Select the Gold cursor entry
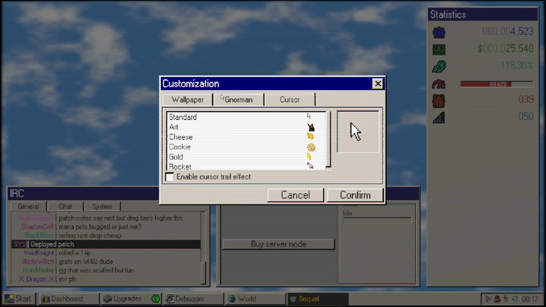The height and width of the screenshot is (307, 546). pyautogui.click(x=176, y=157)
